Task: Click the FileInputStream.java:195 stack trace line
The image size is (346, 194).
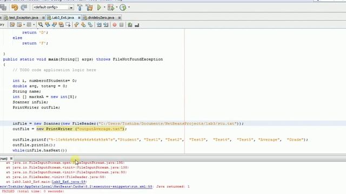Action: point(65,163)
